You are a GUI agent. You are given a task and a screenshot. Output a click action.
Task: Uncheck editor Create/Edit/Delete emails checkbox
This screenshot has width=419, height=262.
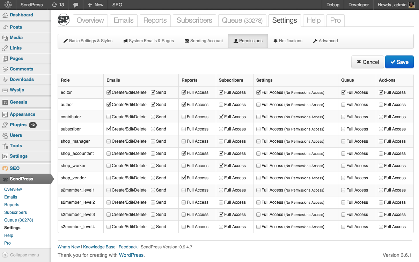[109, 92]
